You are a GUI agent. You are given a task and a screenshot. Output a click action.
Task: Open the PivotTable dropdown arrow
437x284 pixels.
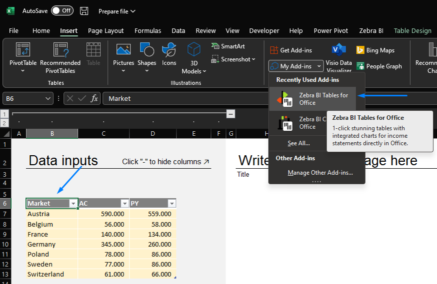23,71
